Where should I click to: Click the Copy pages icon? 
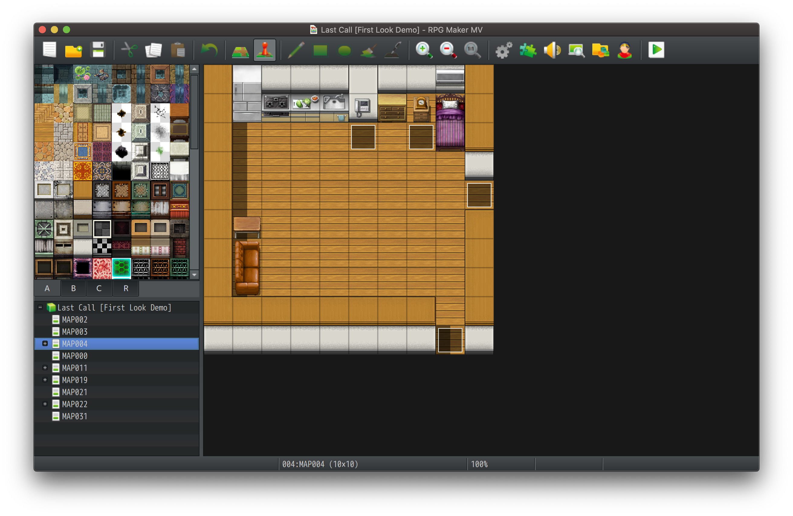(x=154, y=50)
